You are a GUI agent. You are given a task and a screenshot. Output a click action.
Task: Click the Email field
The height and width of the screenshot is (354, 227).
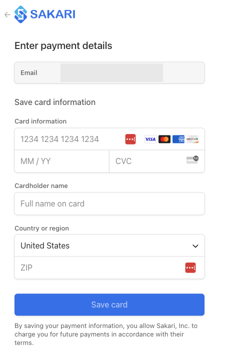pyautogui.click(x=109, y=72)
